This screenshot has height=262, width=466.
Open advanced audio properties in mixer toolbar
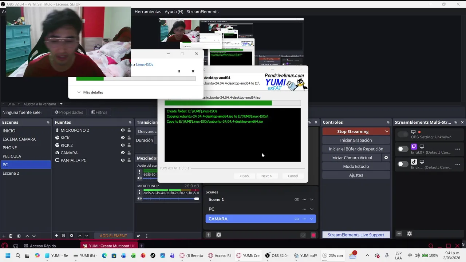coord(138,236)
